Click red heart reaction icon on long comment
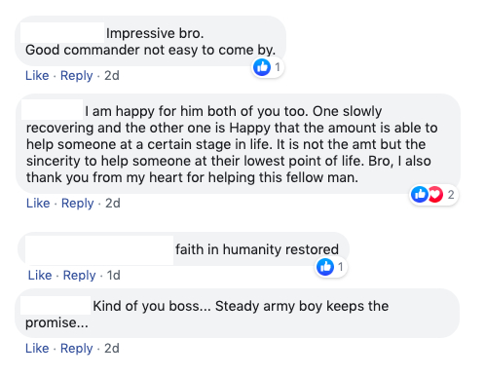This screenshot has height=377, width=485. coord(435,194)
